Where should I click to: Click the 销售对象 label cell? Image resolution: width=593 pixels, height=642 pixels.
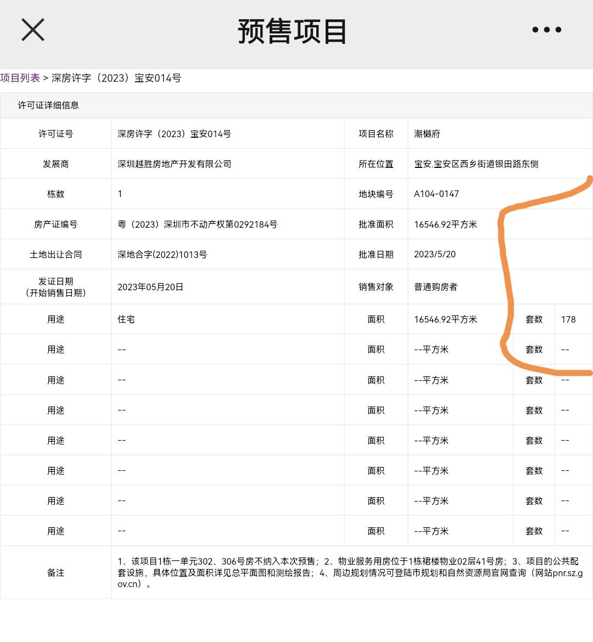(376, 287)
